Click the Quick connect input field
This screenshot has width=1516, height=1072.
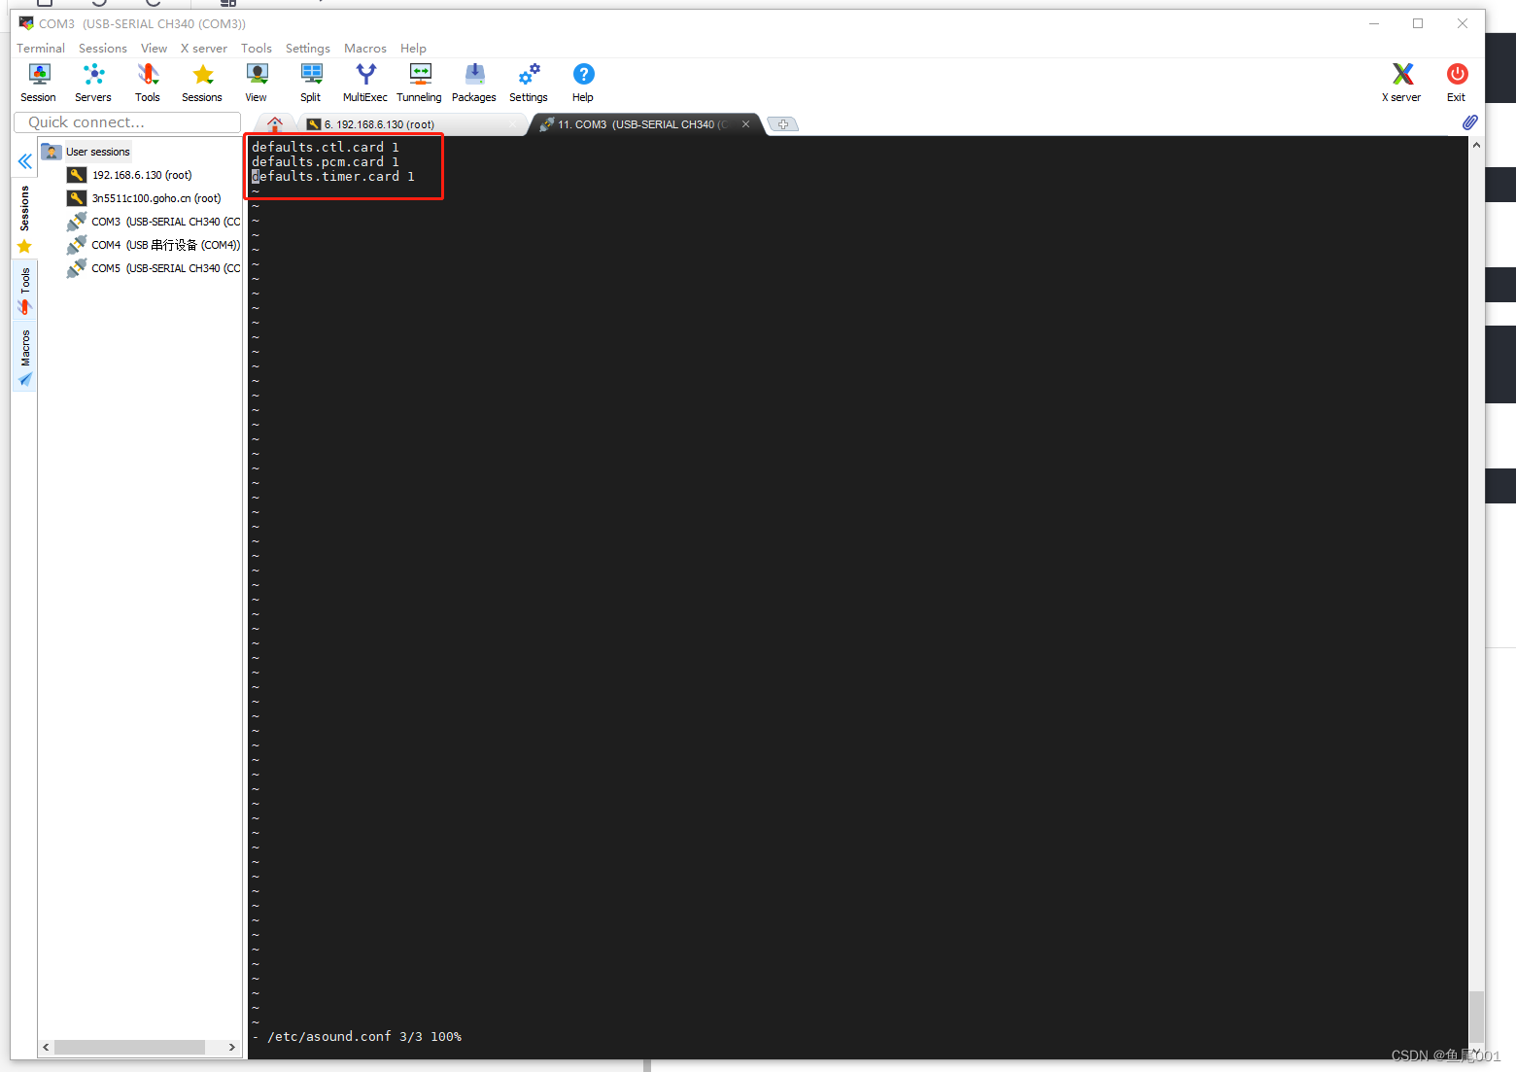[x=126, y=121]
